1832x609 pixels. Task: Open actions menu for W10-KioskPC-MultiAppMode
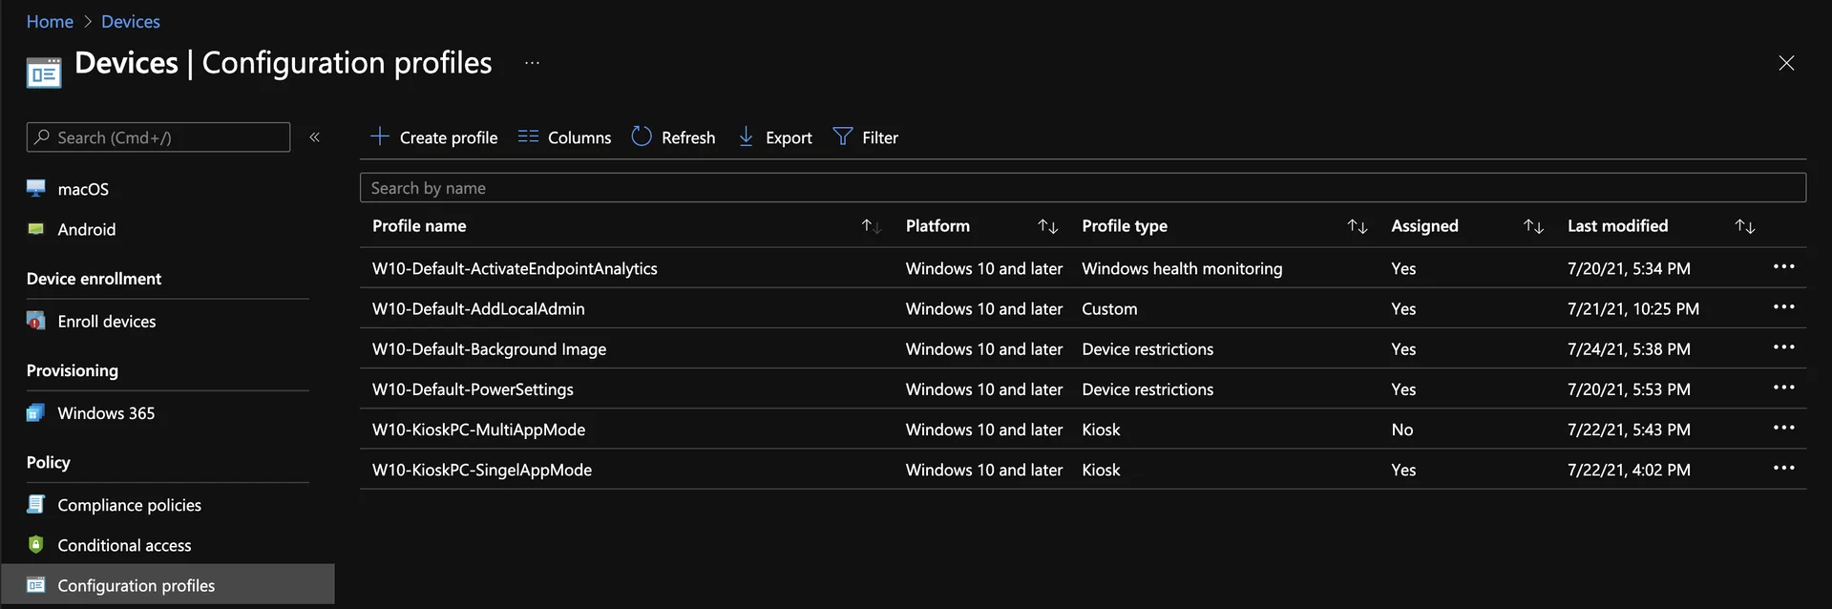(x=1783, y=428)
